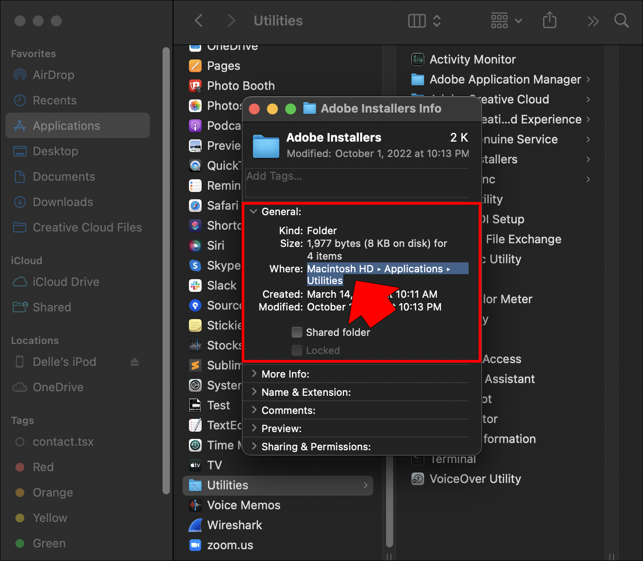Click the Share icon in toolbar
643x561 pixels.
pos(549,20)
